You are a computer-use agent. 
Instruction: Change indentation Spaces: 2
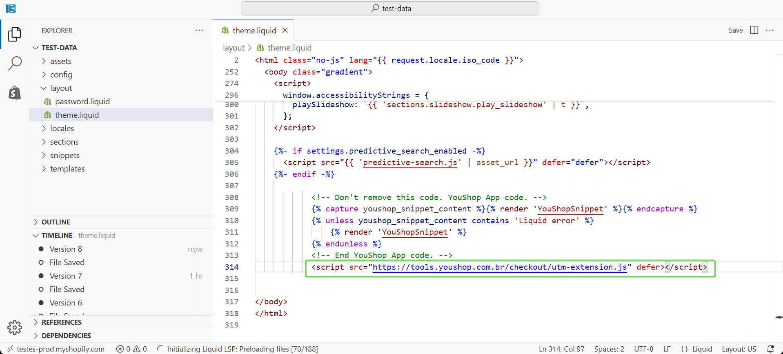(609, 349)
